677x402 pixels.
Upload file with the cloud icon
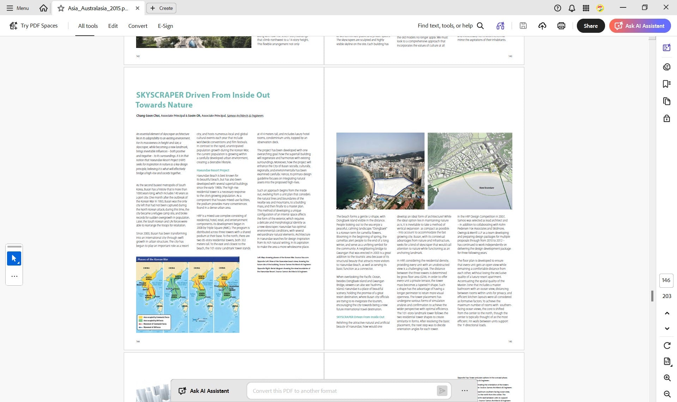(x=542, y=26)
